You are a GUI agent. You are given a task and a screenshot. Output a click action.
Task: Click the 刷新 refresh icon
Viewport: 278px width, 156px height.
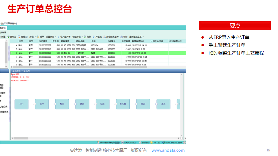[x=85, y=37]
